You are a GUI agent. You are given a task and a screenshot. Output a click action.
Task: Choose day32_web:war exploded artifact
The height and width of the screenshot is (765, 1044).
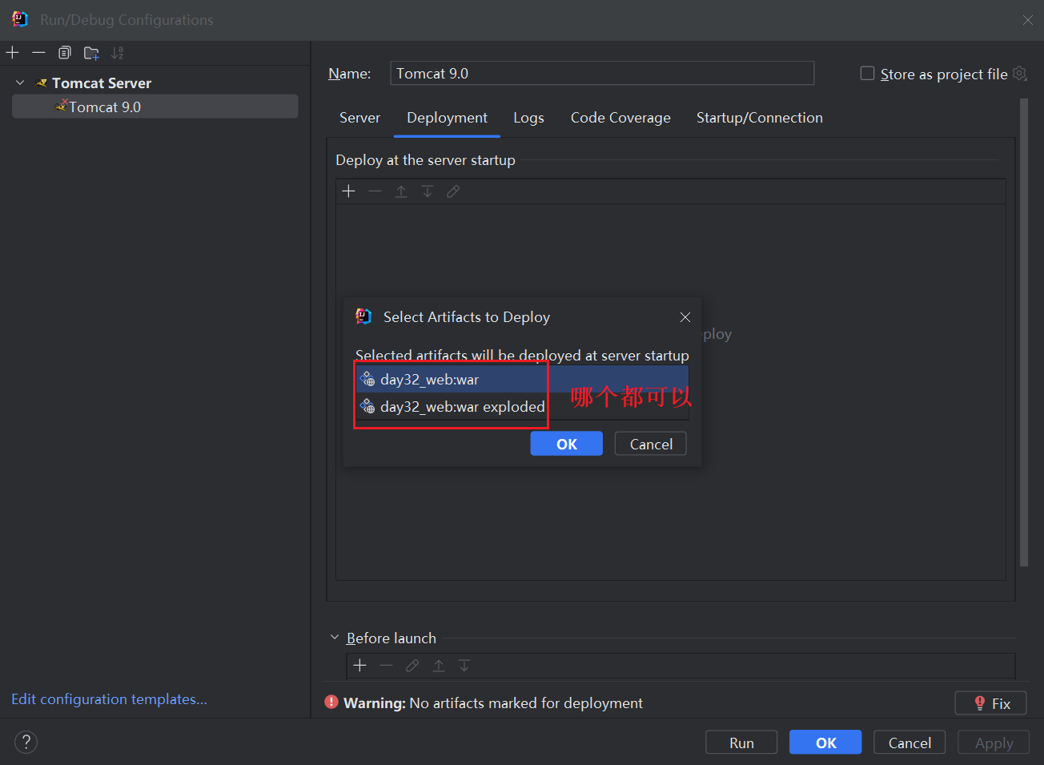(x=522, y=406)
